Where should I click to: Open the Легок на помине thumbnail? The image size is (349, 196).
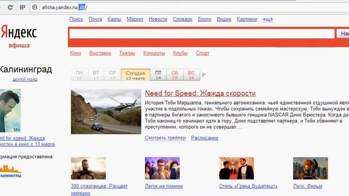(x=163, y=168)
